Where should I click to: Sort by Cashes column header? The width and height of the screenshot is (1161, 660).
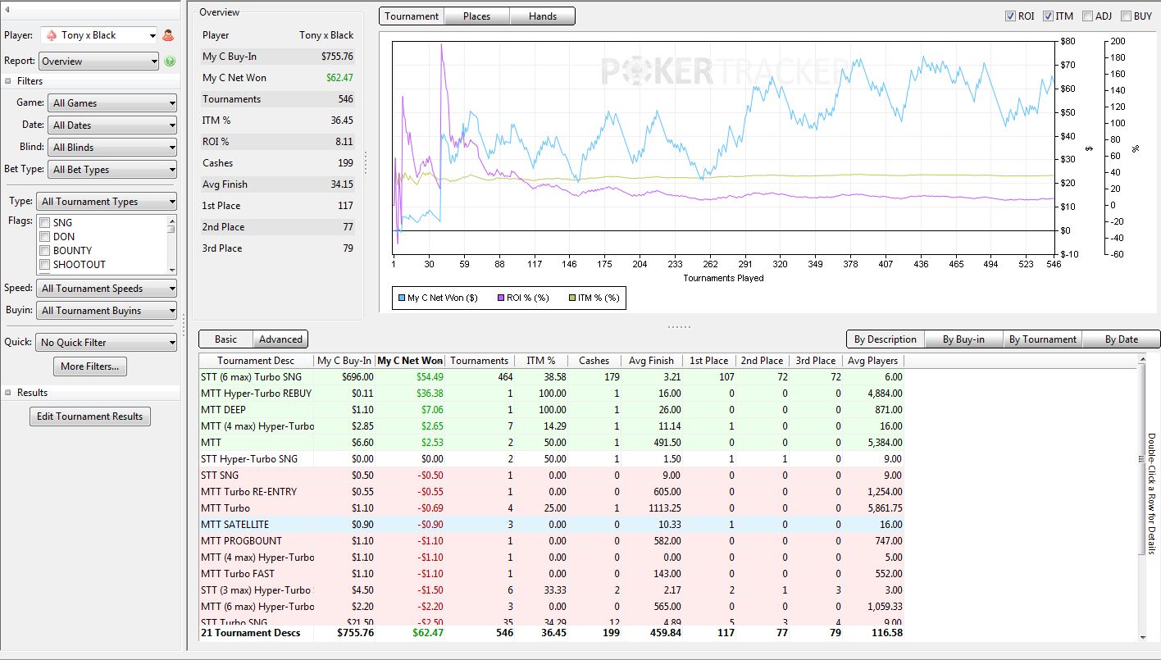click(x=594, y=361)
